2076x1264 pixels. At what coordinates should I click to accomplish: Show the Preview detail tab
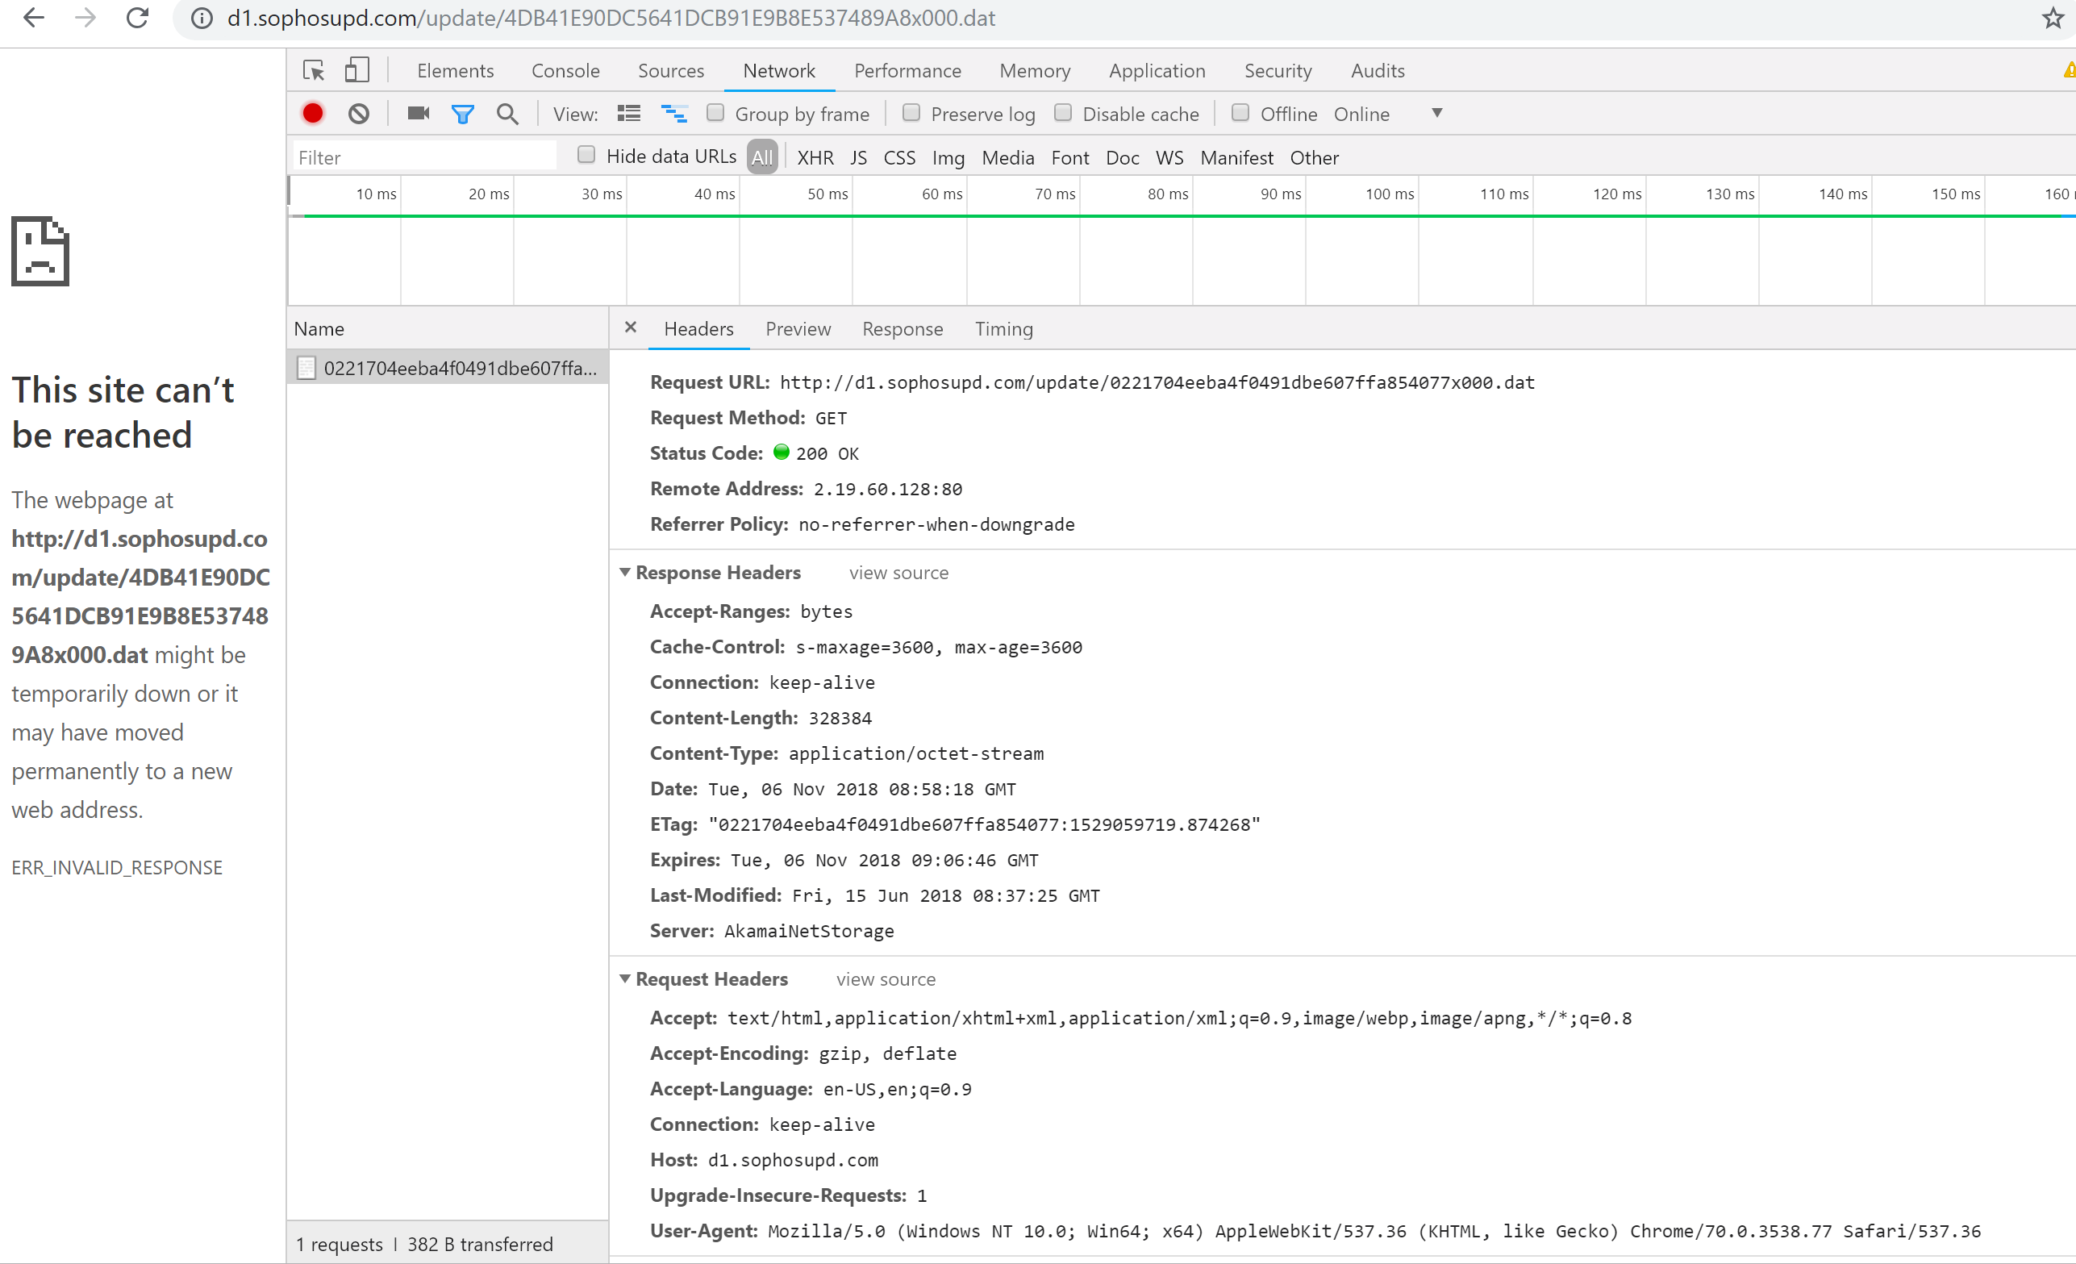[x=798, y=328]
